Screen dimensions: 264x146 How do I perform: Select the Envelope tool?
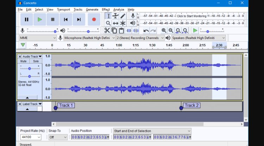pos(115,16)
